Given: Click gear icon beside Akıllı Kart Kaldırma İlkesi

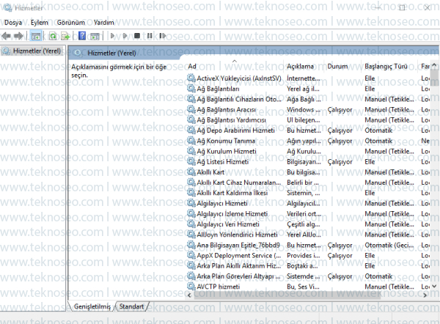Looking at the screenshot, I should pyautogui.click(x=191, y=193).
